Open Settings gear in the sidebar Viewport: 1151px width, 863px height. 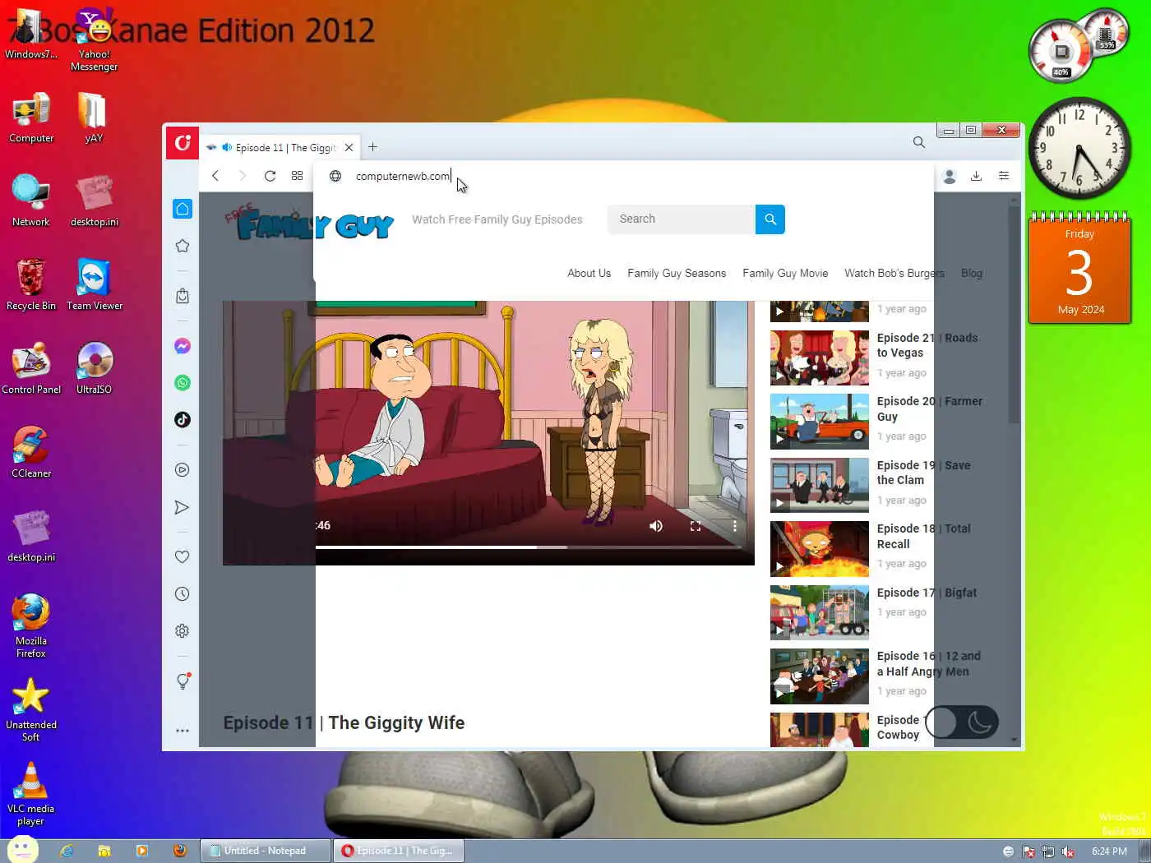(x=183, y=631)
